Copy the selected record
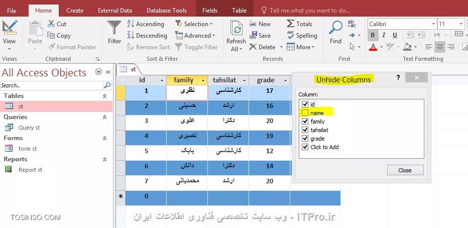The width and height of the screenshot is (468, 228). (59, 36)
